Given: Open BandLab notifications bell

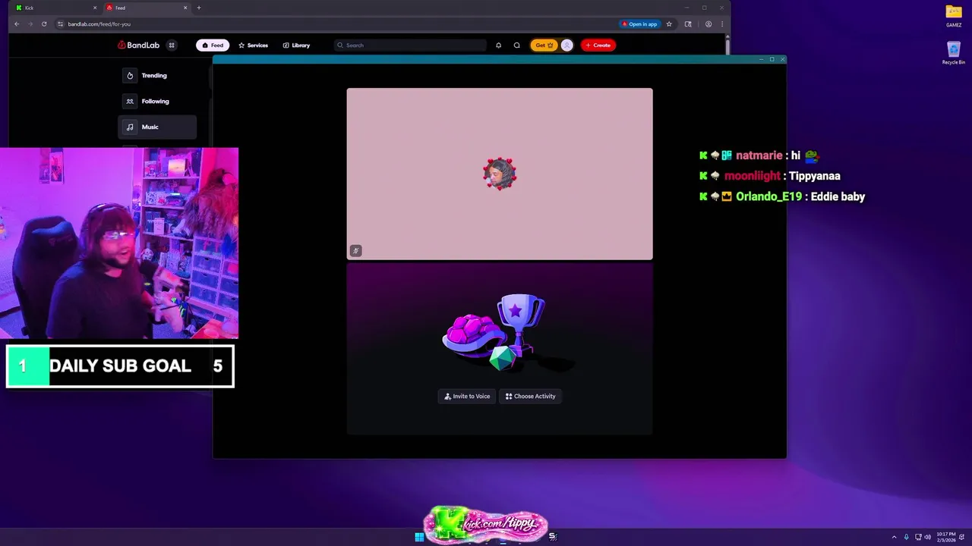Looking at the screenshot, I should (x=498, y=45).
